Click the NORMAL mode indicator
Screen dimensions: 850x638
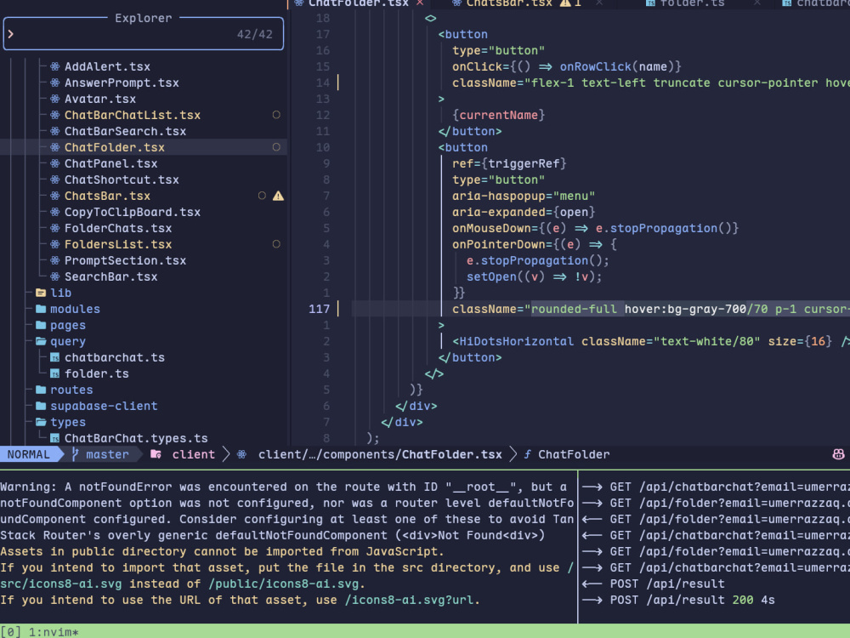(x=28, y=454)
